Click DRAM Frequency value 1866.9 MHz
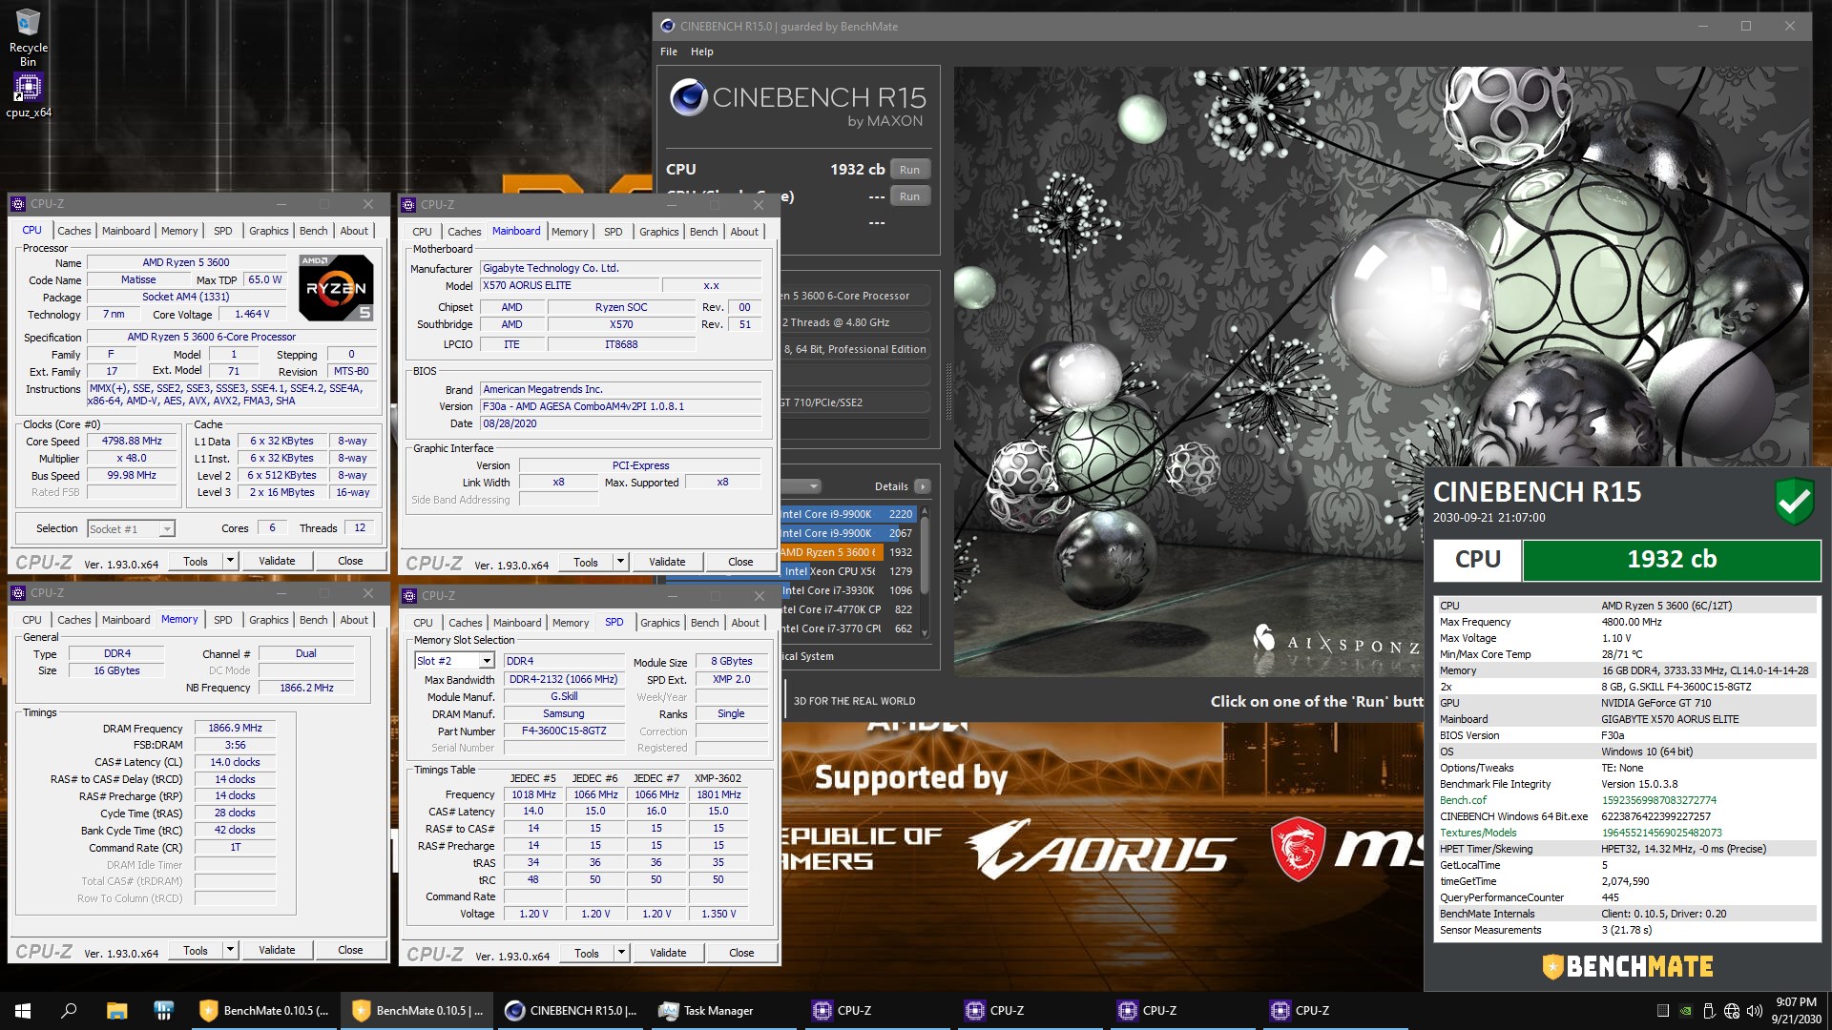 tap(235, 728)
